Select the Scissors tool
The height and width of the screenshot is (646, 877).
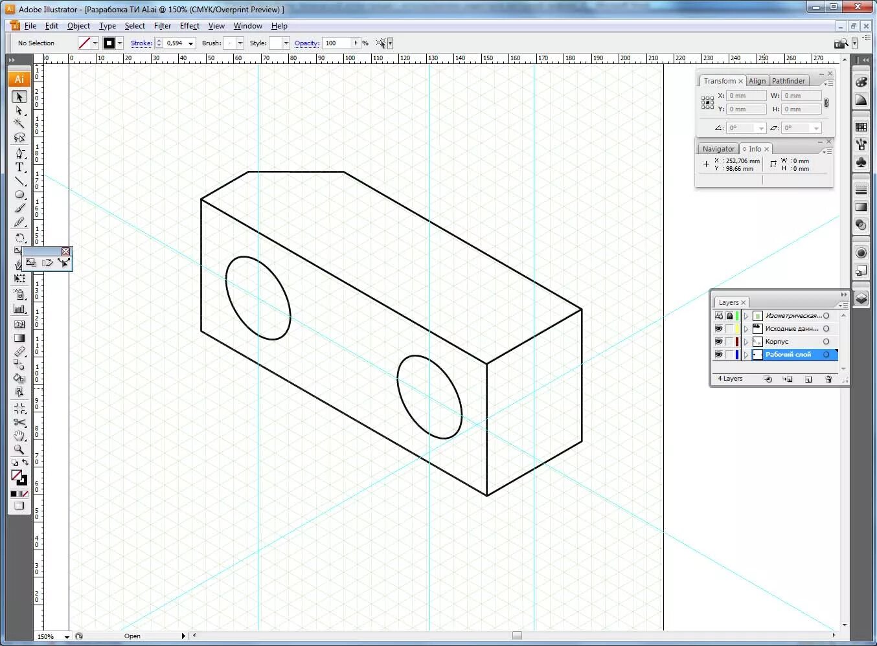point(19,422)
